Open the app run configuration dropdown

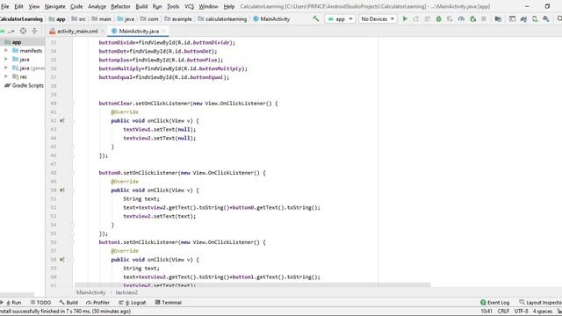click(340, 19)
